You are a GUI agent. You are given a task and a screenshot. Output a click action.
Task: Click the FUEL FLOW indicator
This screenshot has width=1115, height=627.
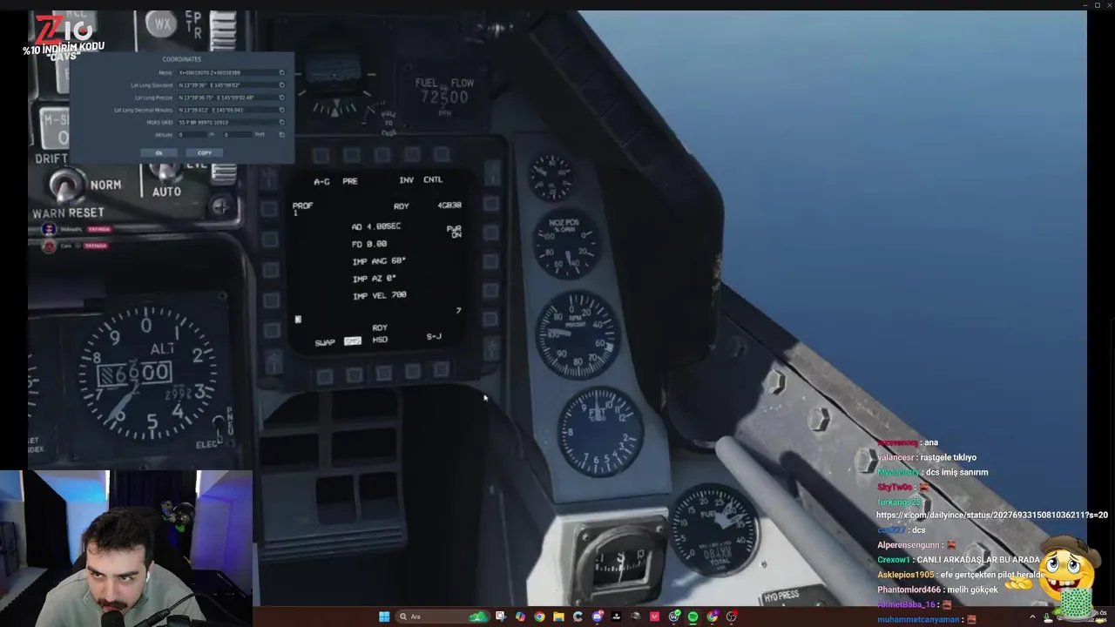(444, 94)
